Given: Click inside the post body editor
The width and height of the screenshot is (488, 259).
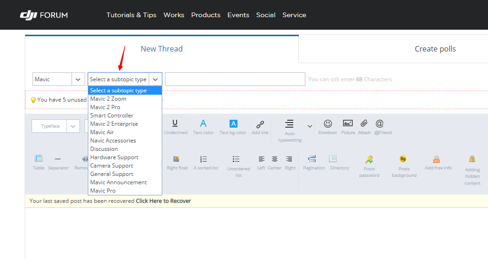Looking at the screenshot, I should (x=257, y=233).
